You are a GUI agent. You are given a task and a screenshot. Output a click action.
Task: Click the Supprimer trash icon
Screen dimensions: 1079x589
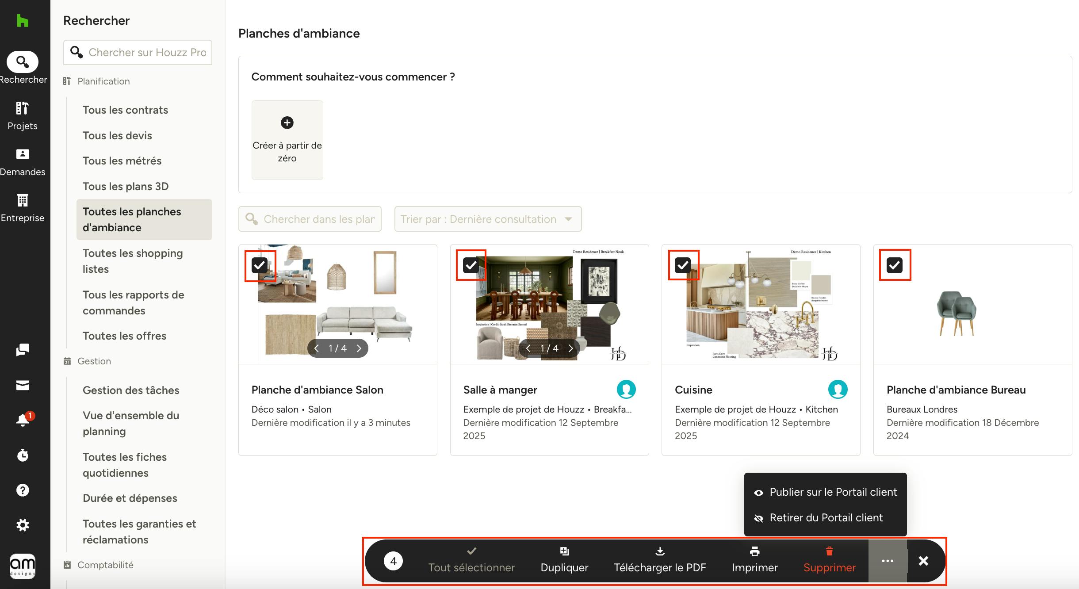click(x=829, y=551)
